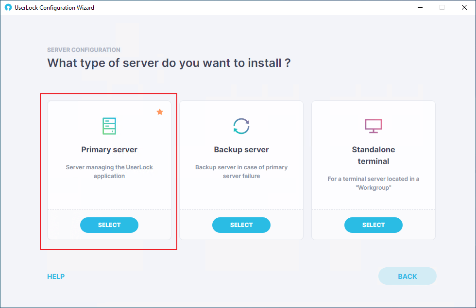Close the UserLock Configuration Wizard
Image resolution: width=476 pixels, height=308 pixels.
[x=464, y=8]
